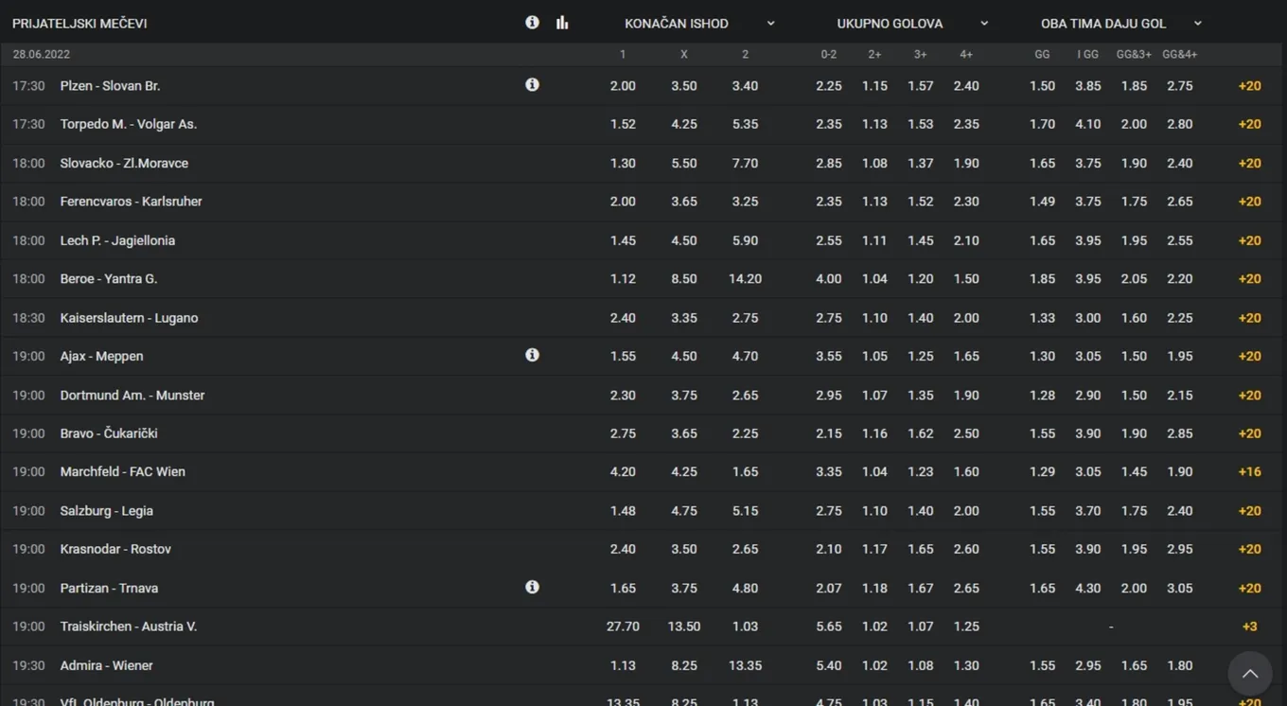Image resolution: width=1287 pixels, height=706 pixels.
Task: Open the Oba tima daju gol dropdown
Action: pos(1120,24)
